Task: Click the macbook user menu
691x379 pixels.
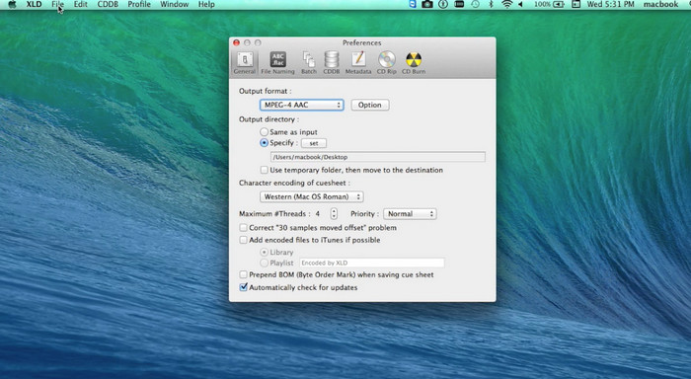Action: [x=660, y=4]
